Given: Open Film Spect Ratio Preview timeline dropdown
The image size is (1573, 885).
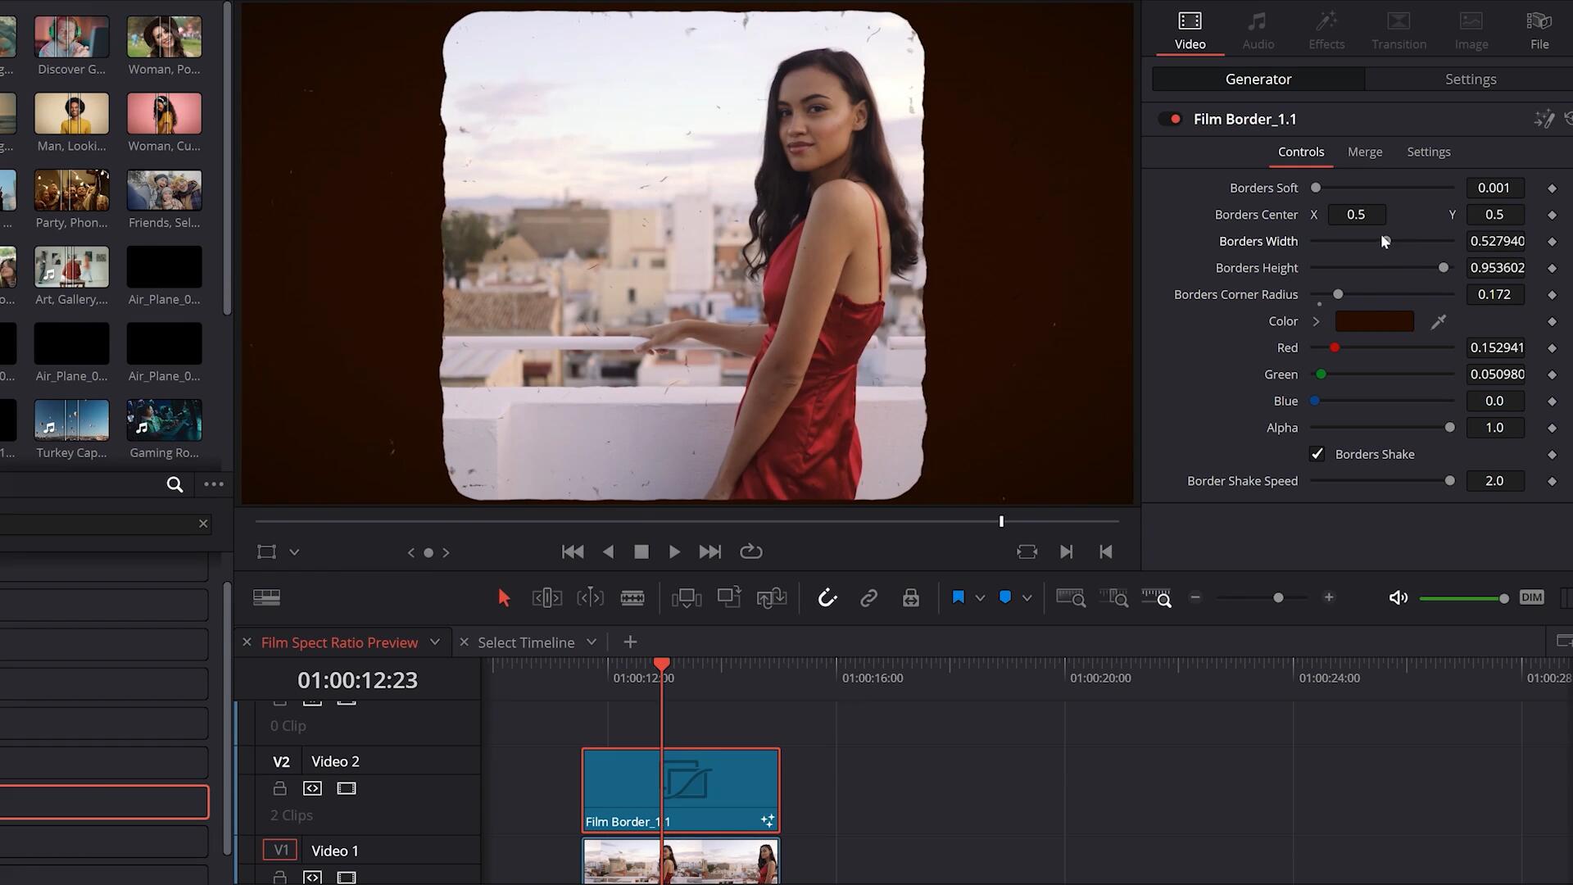Looking at the screenshot, I should coord(435,642).
